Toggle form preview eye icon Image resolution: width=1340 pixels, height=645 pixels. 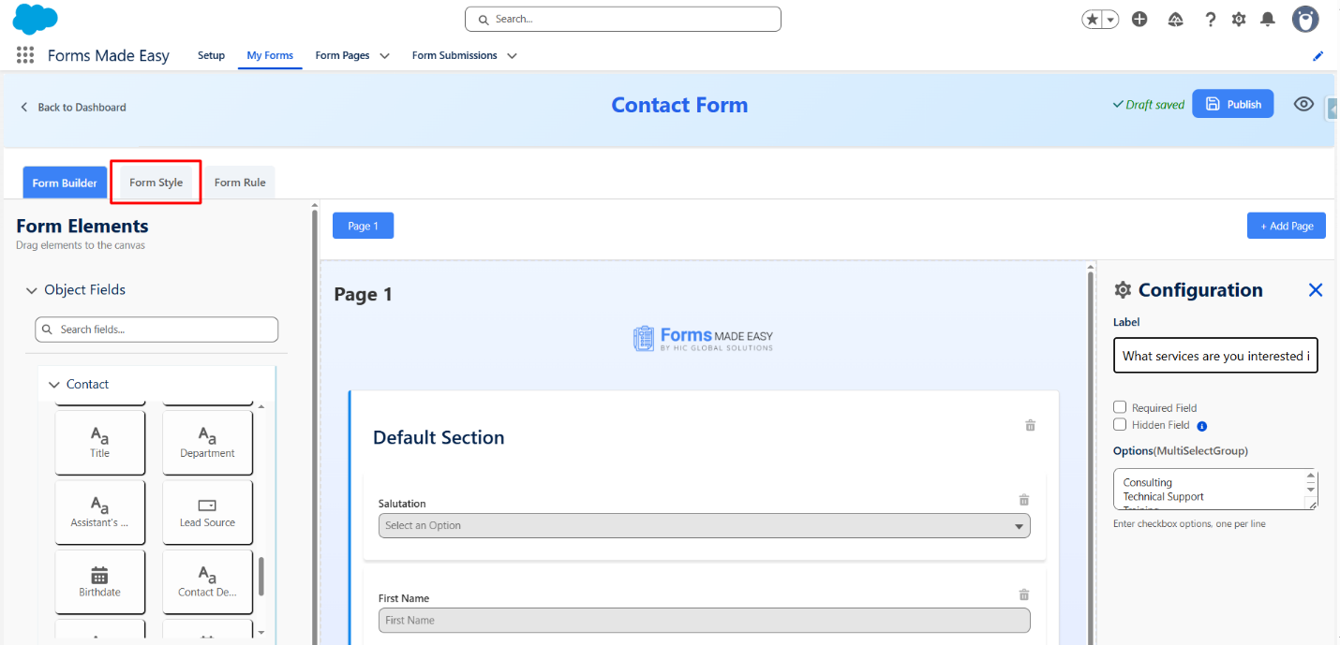[1303, 104]
